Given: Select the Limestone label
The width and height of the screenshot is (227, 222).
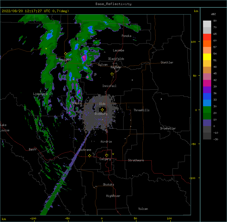Looking at the screenshot, I should pyautogui.click(x=40, y=94).
